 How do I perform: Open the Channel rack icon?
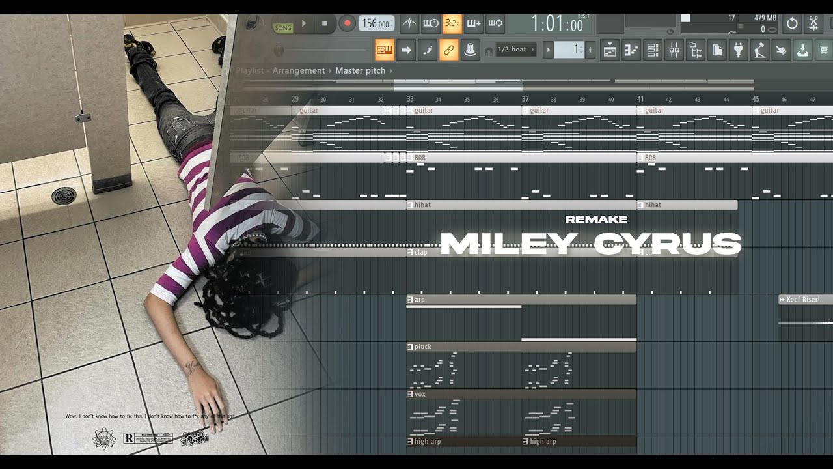pos(653,50)
